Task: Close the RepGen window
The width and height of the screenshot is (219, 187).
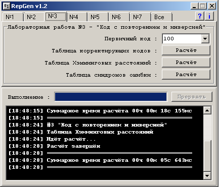Action: [212, 6]
